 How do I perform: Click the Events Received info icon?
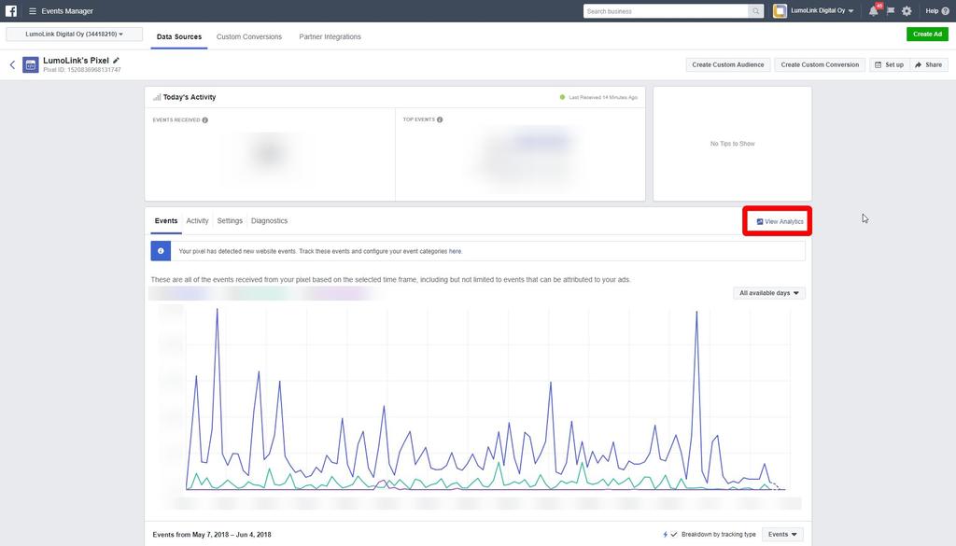click(x=204, y=120)
